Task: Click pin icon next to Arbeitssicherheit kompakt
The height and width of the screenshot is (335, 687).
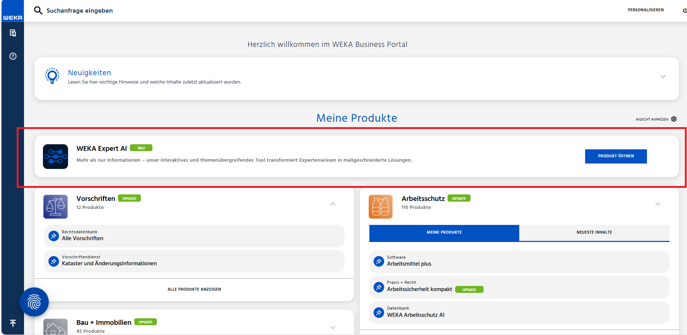Action: 379,287
